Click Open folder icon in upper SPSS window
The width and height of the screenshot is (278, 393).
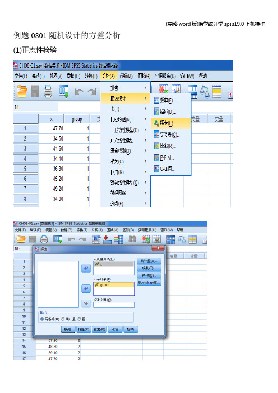pyautogui.click(x=22, y=91)
